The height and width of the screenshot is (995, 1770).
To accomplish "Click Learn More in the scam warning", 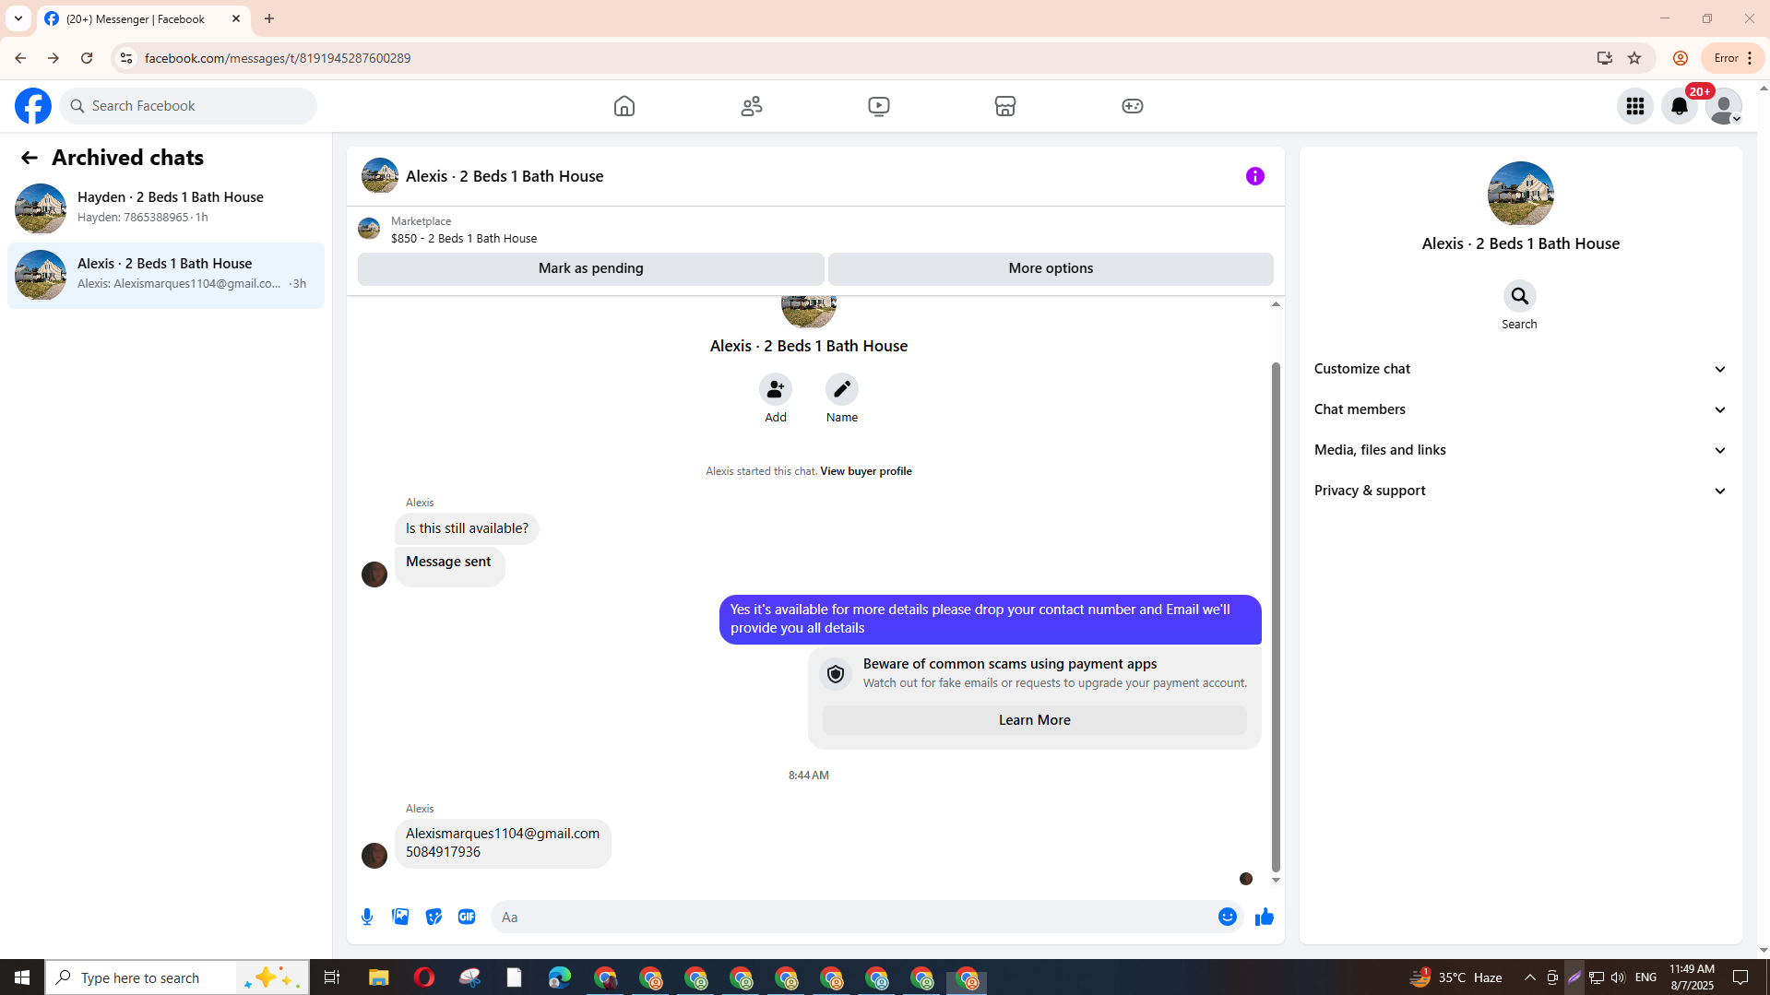I will [1035, 720].
